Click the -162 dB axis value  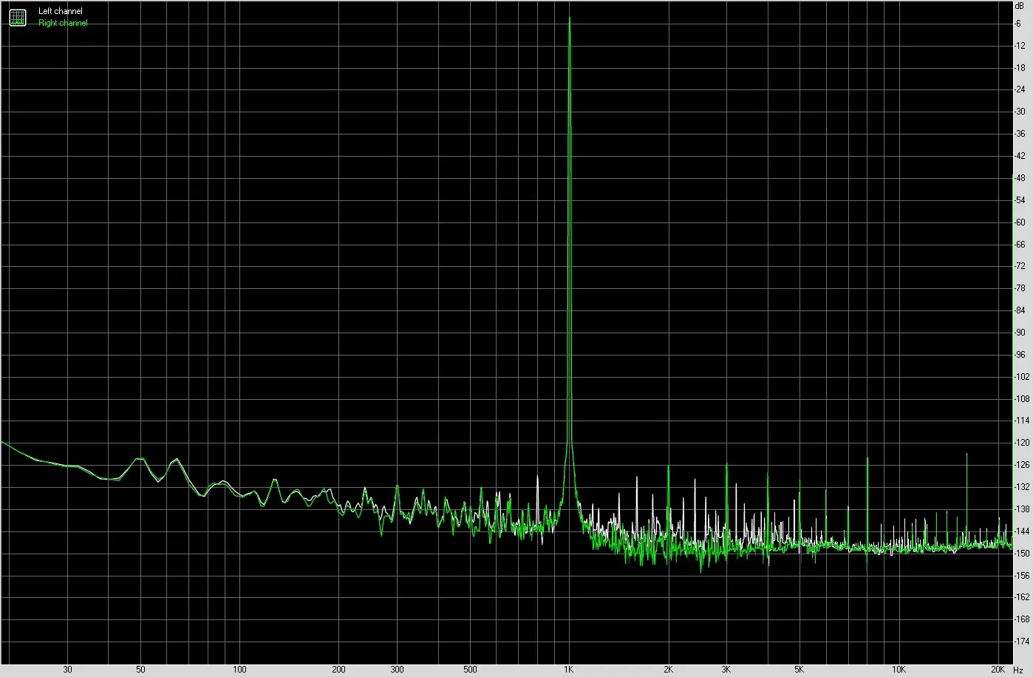1022,597
